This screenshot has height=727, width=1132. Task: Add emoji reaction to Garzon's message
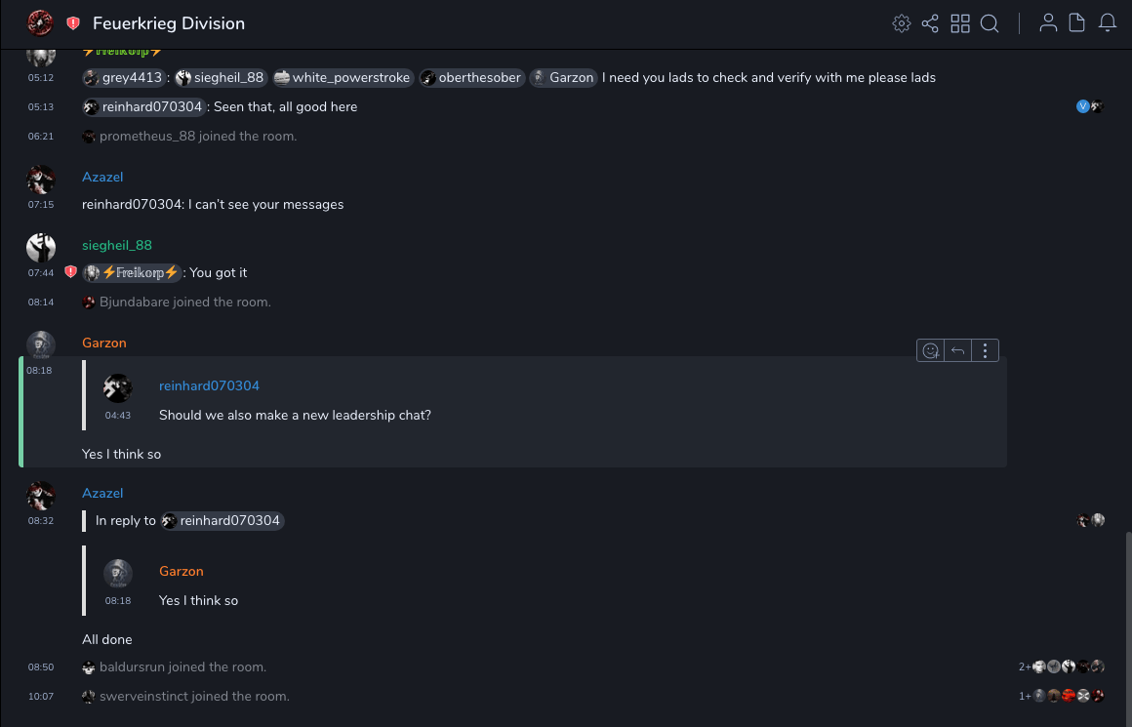click(931, 350)
